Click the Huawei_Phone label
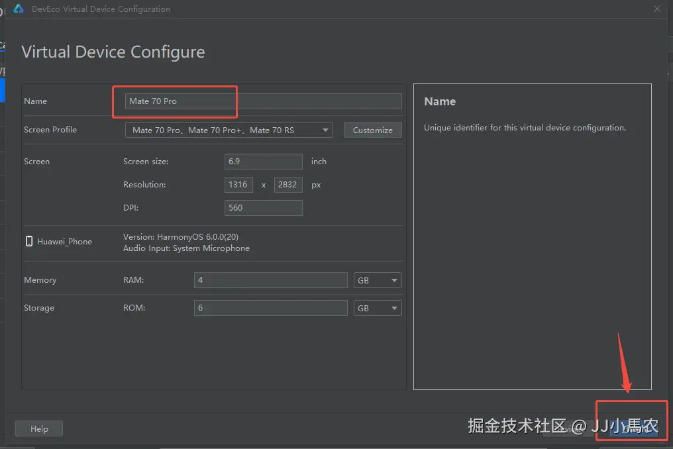Viewport: 673px width, 449px height. [64, 242]
